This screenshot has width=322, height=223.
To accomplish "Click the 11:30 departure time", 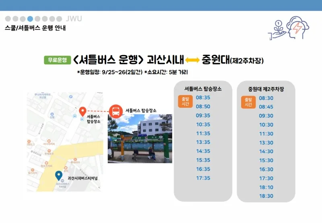I will click(x=266, y=134).
